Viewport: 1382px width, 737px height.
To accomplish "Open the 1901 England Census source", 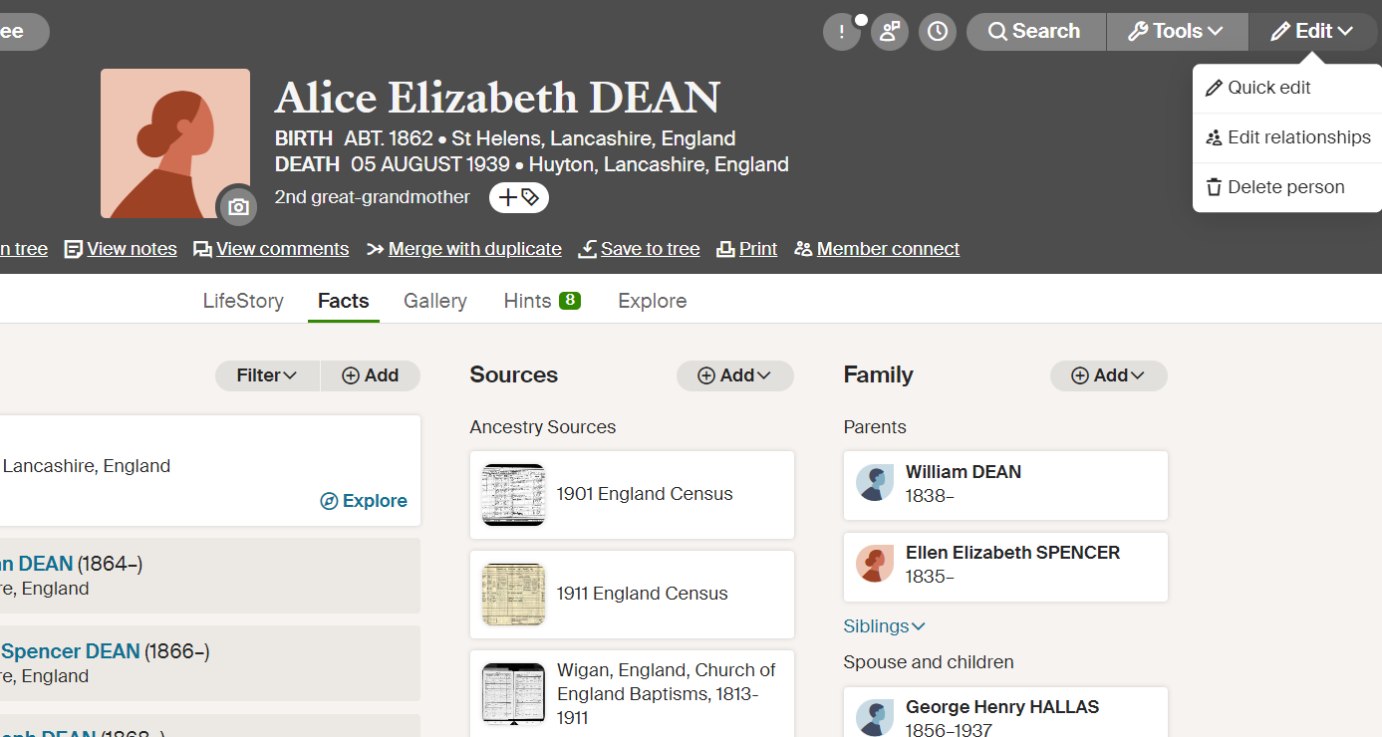I will [632, 494].
